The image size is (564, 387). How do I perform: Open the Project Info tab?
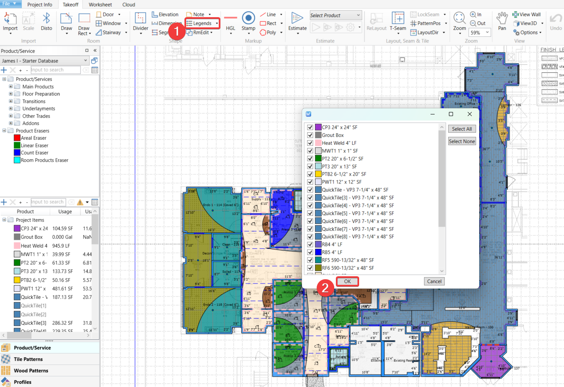[x=40, y=5]
